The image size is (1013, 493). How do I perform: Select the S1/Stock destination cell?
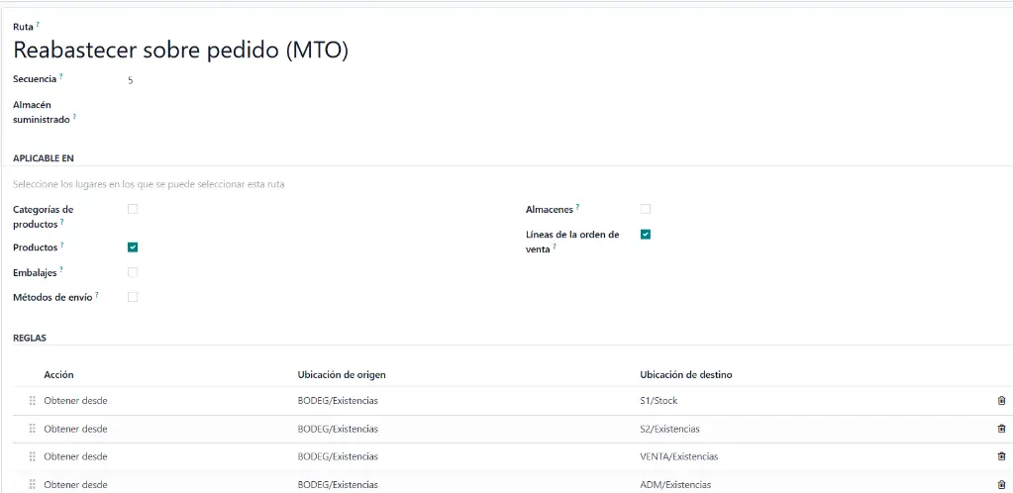pyautogui.click(x=658, y=401)
